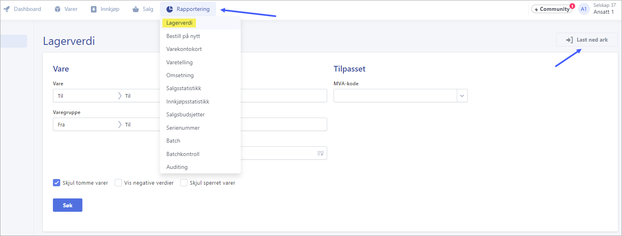Open the MVA-kode dropdown
Screen dimensions: 622x236
click(462, 95)
